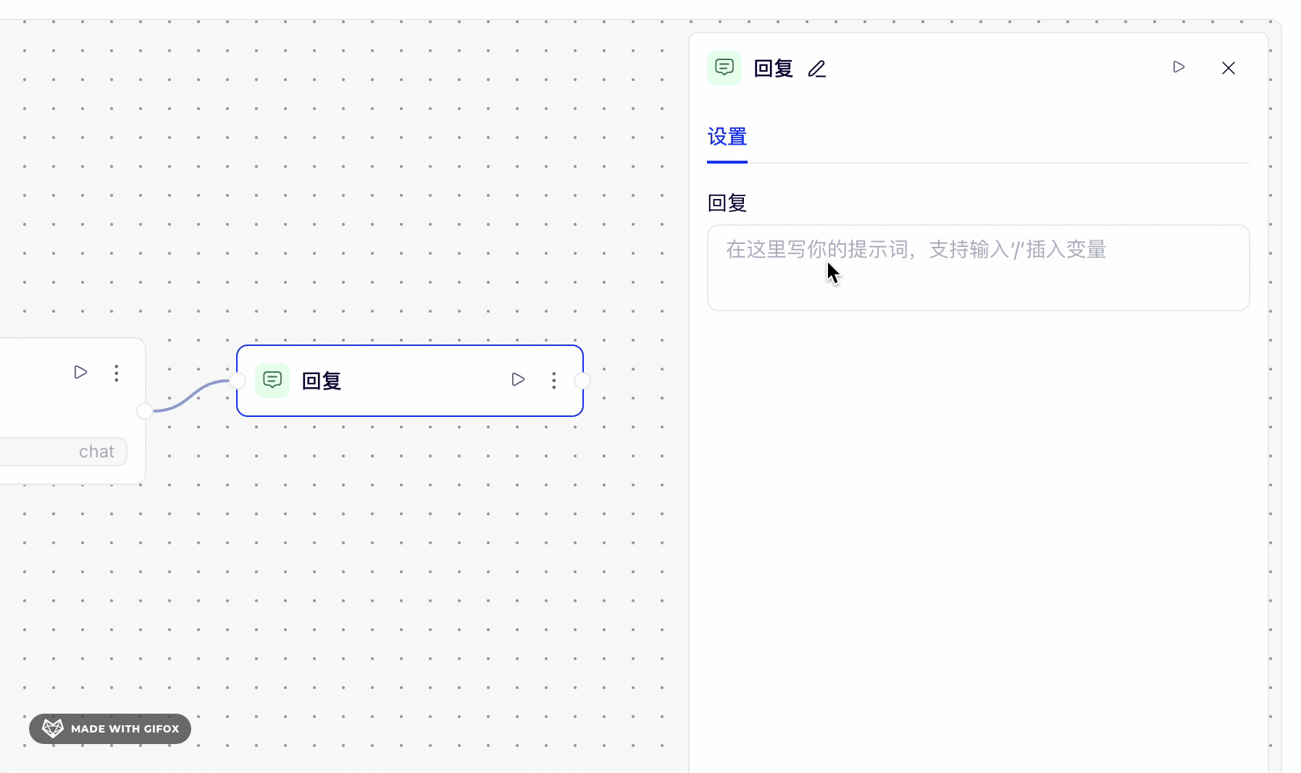
Task: Close the 回复 settings panel
Action: pos(1229,67)
